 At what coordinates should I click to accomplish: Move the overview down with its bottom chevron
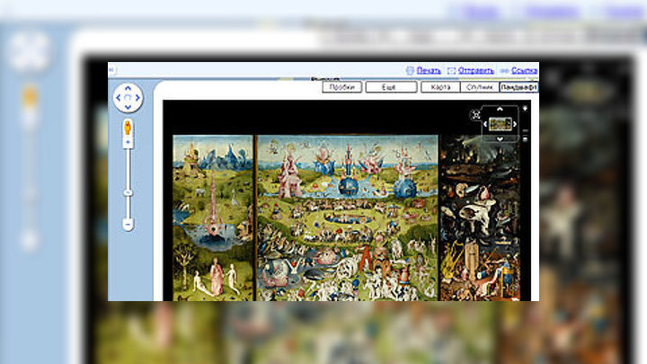tap(500, 139)
